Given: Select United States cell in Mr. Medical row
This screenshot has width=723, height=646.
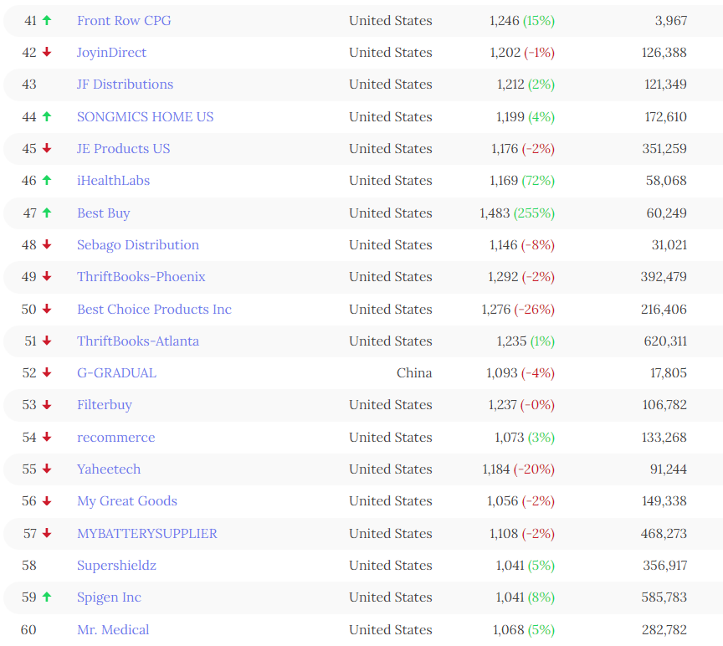Looking at the screenshot, I should click(391, 630).
